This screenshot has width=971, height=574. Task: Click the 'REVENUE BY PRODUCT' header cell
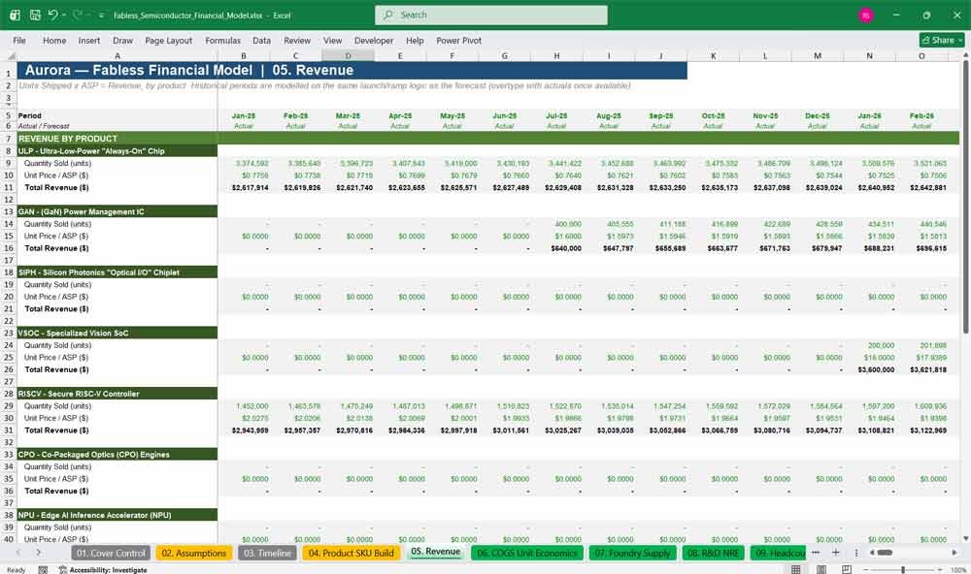[x=117, y=139]
